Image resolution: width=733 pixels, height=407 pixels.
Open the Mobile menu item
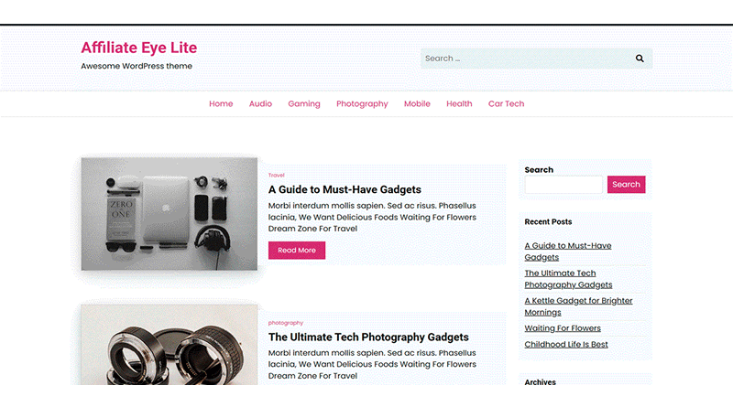(x=417, y=103)
